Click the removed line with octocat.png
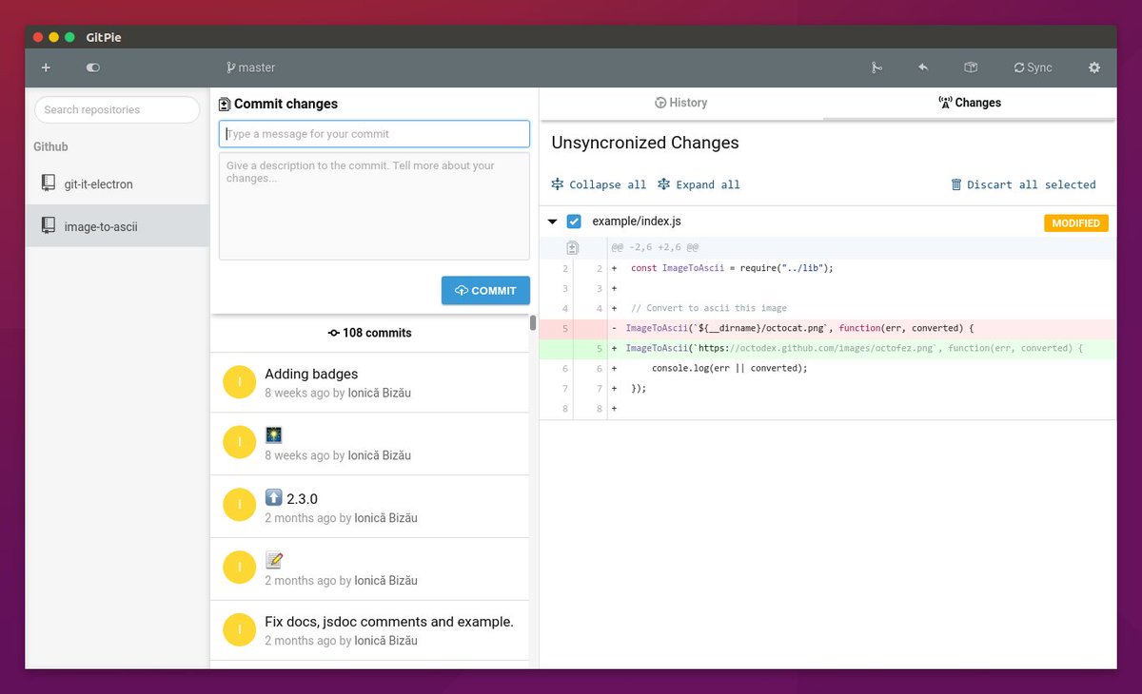This screenshot has width=1142, height=694. [x=828, y=328]
